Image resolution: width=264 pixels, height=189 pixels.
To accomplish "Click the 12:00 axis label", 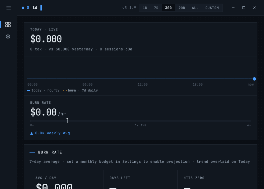I will click(x=142, y=85).
